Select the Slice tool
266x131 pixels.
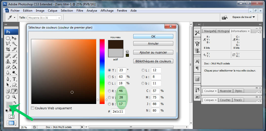(14, 49)
